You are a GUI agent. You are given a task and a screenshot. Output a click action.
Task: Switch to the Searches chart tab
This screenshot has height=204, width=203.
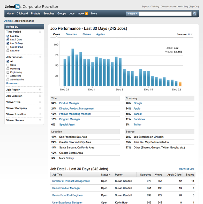pos(71,34)
